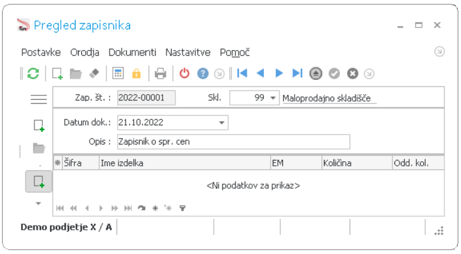Click toolbar overflow arrow after help icon
This screenshot has width=461, height=254.
(220, 74)
